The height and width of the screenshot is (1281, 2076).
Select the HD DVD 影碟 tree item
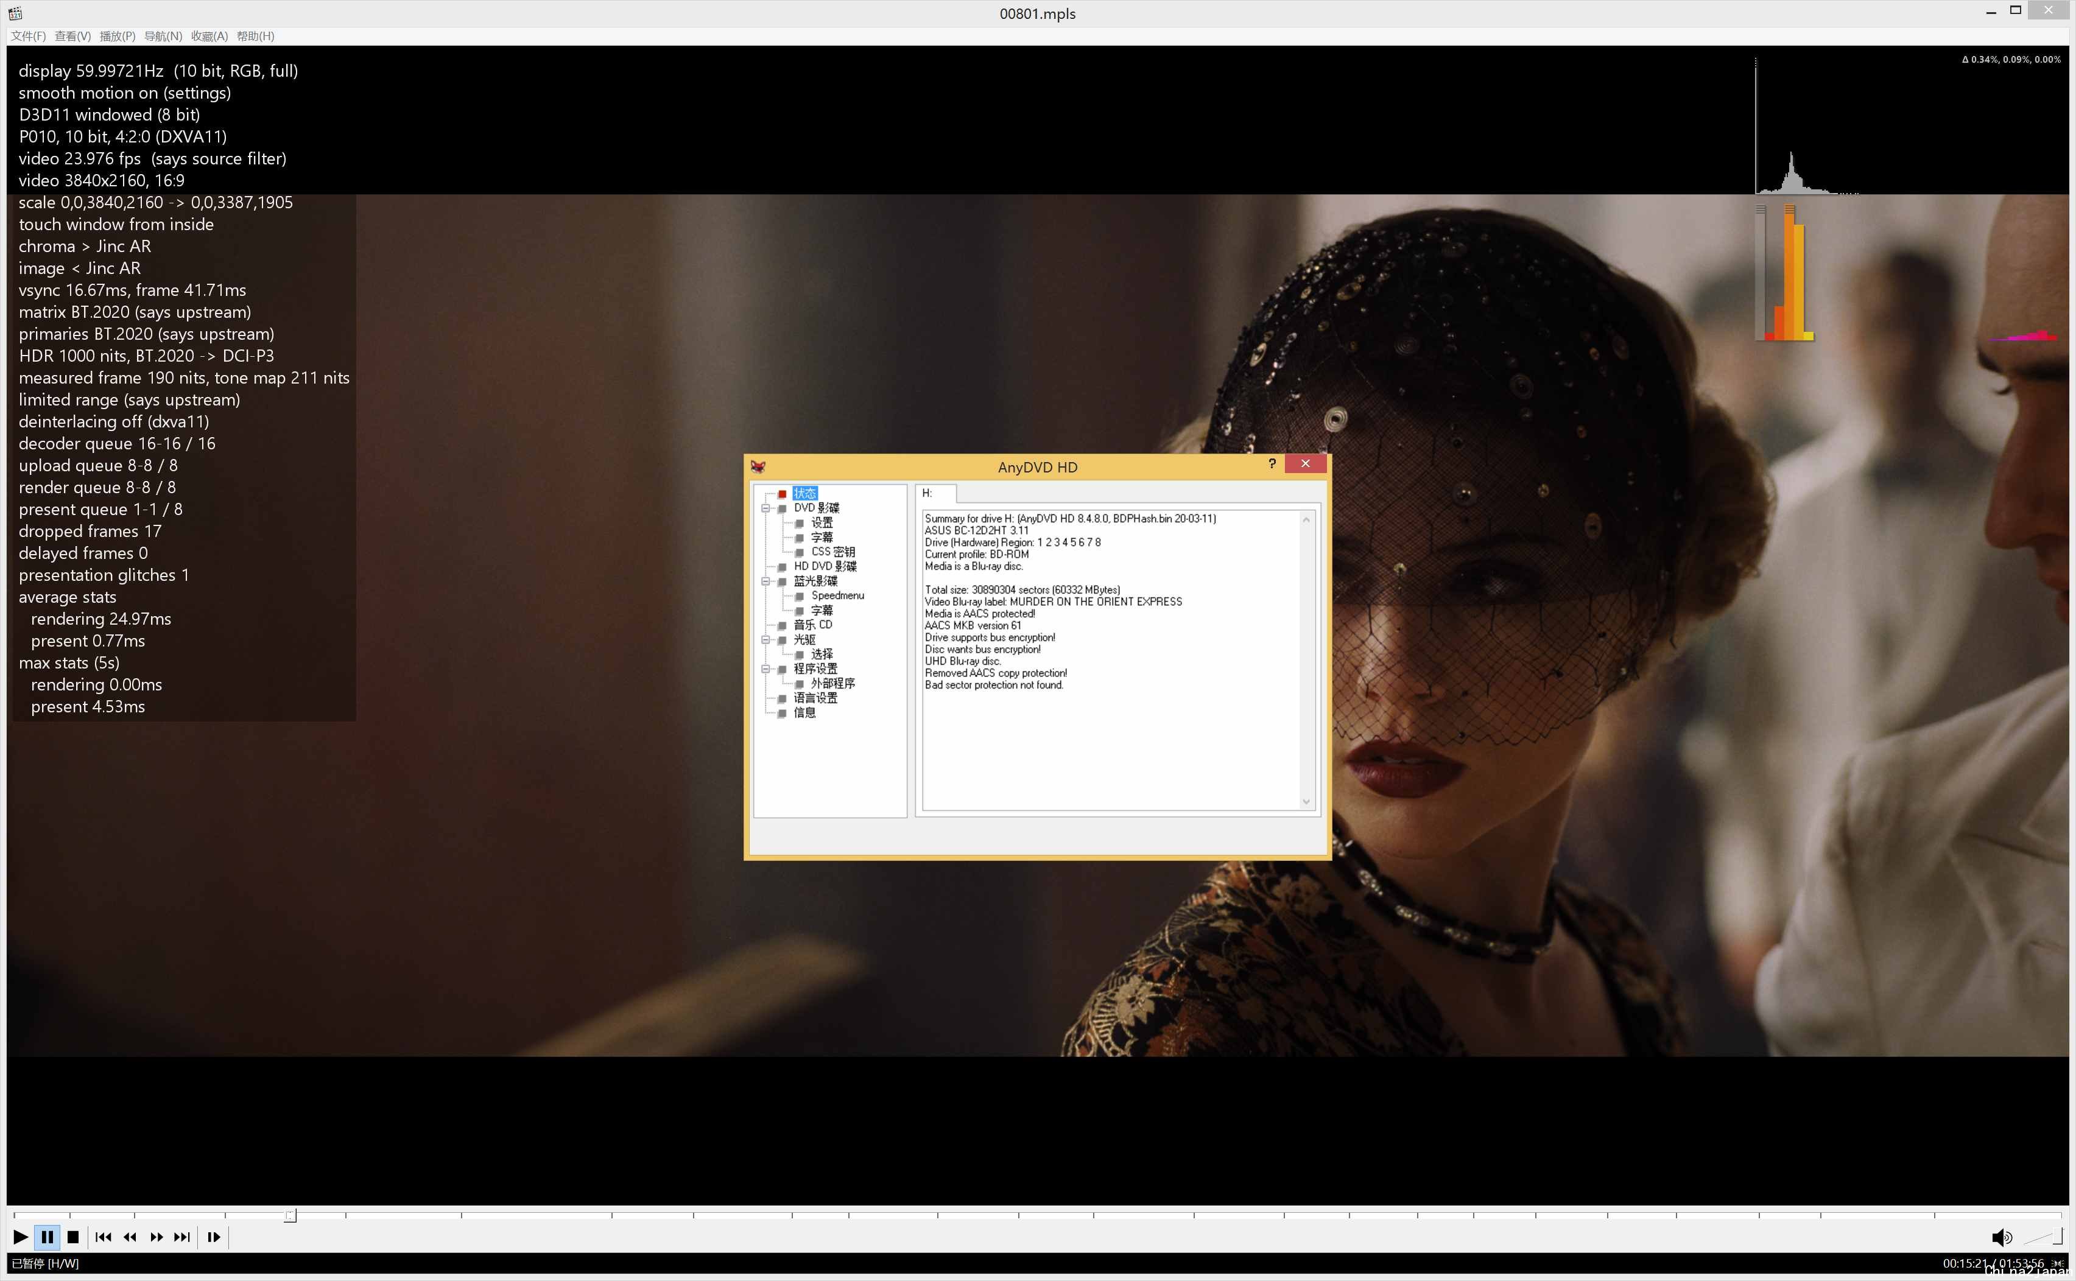(825, 566)
